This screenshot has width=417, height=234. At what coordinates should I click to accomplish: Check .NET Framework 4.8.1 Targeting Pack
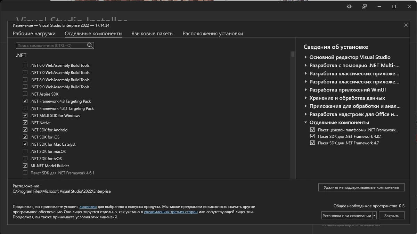(x=25, y=108)
